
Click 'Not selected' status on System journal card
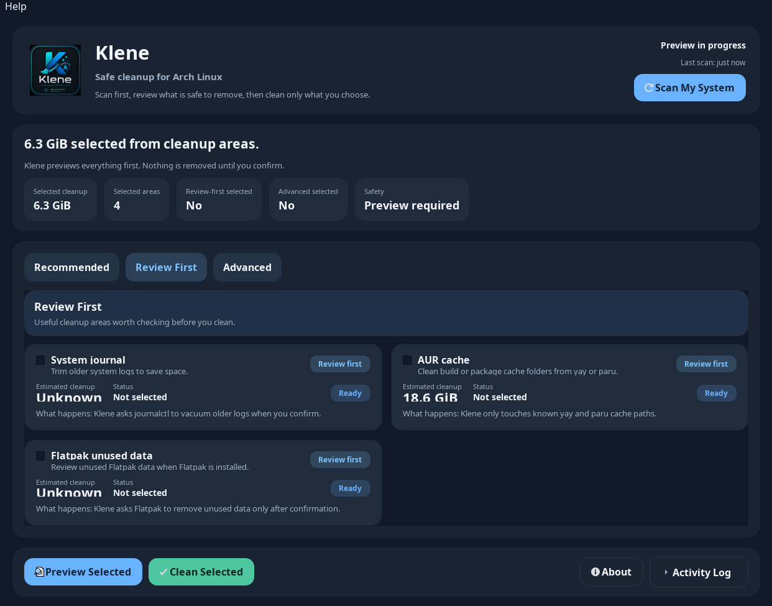[140, 397]
